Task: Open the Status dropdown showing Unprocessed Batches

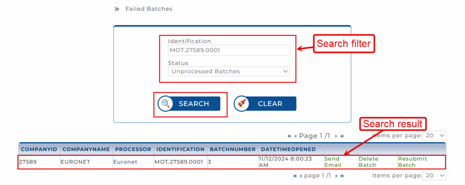Action: coord(229,71)
